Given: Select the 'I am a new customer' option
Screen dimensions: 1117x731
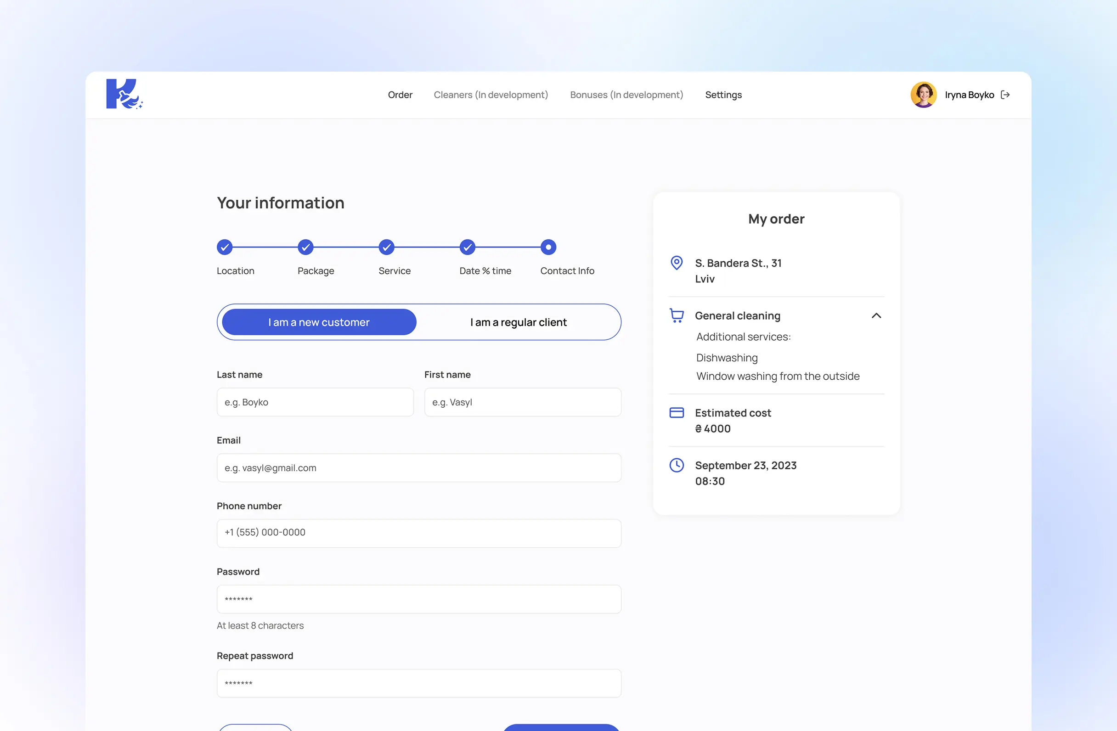Looking at the screenshot, I should point(319,322).
